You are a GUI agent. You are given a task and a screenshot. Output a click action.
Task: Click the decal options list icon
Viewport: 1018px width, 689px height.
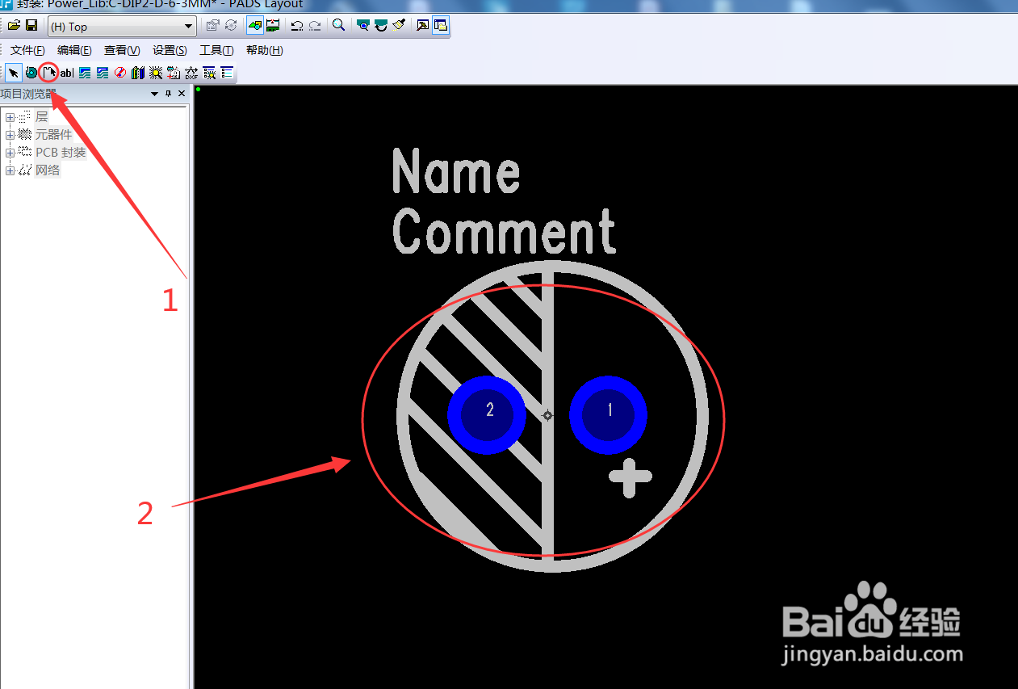[227, 73]
